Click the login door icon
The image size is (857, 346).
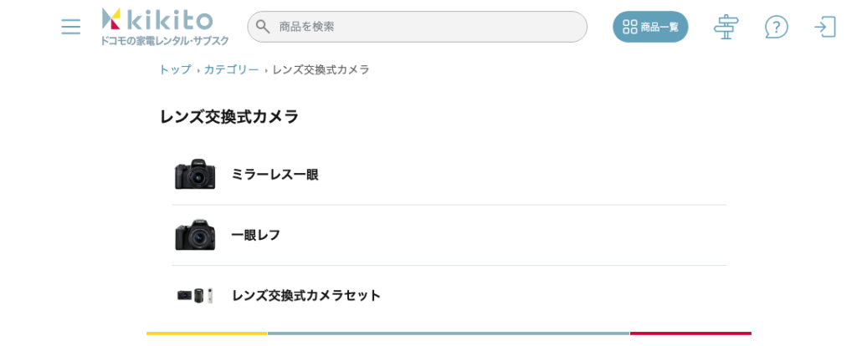[825, 27]
